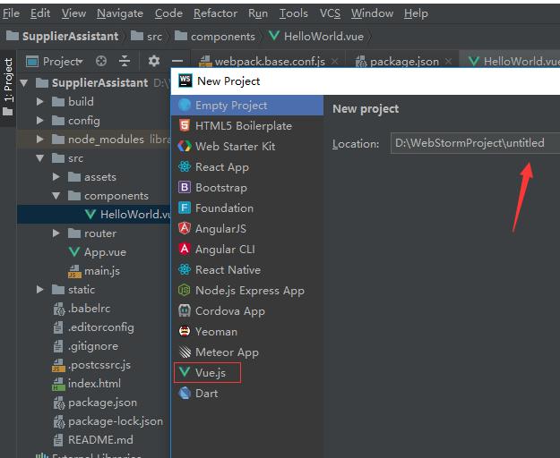
Task: Click the Dart project icon
Action: pyautogui.click(x=185, y=393)
